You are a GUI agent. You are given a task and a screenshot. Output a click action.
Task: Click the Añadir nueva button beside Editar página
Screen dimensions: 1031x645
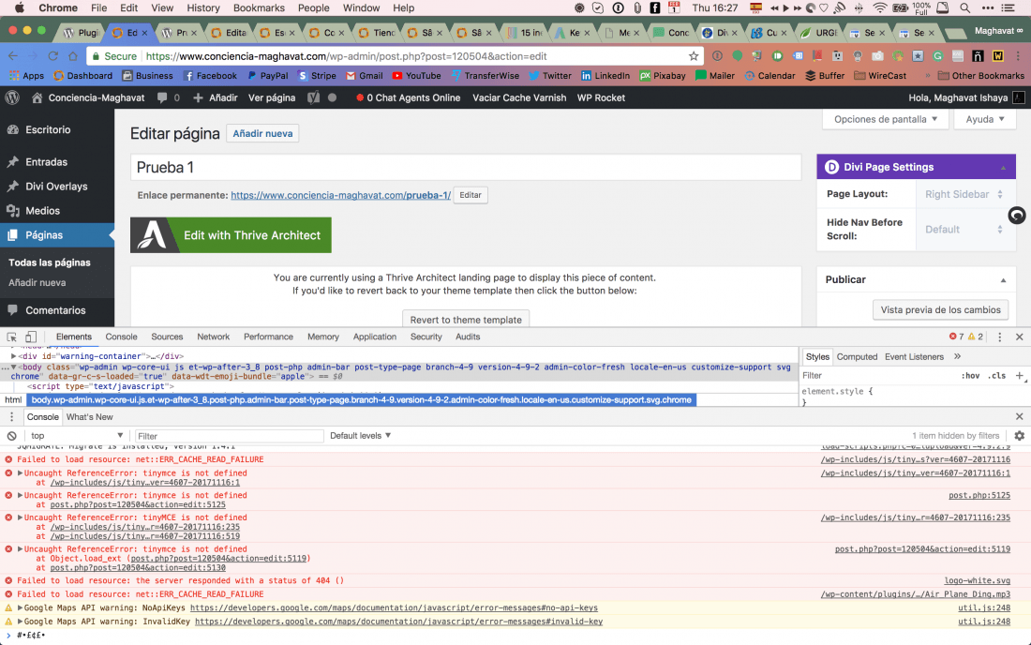[x=262, y=133]
